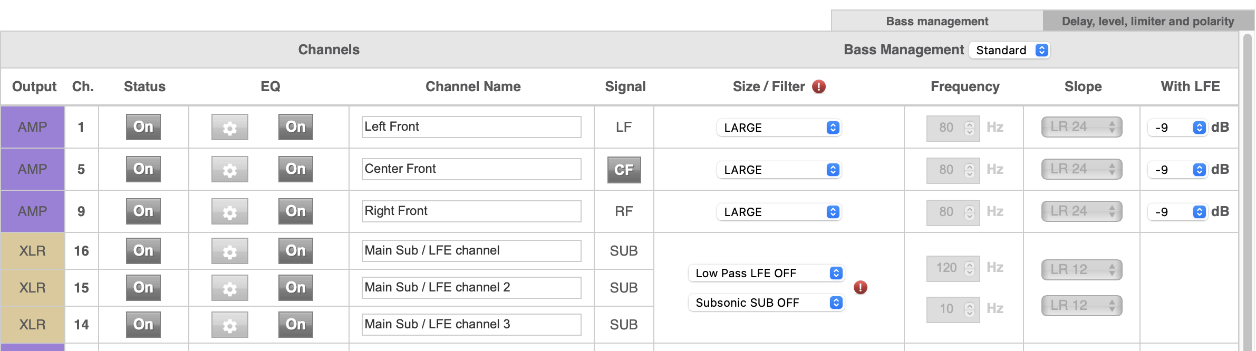Click the AMP output cell for channel 1

[33, 127]
